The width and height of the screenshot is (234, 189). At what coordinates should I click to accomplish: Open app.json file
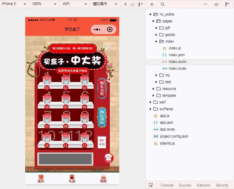[164, 123]
